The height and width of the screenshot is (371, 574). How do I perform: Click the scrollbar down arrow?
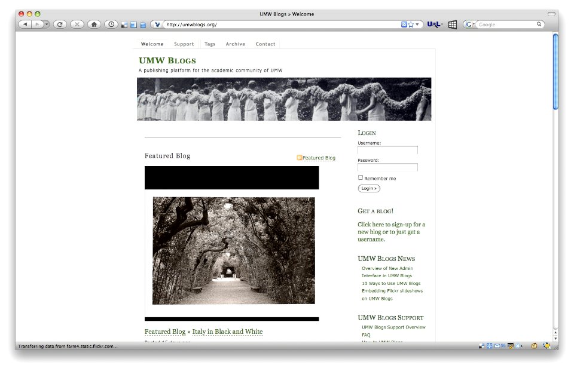coord(555,338)
